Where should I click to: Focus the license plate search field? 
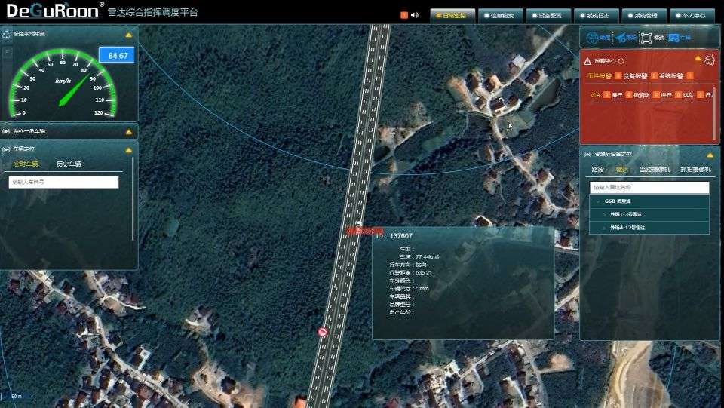point(63,183)
